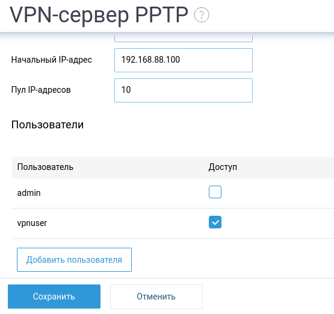Click Добавить пользователя button
Viewport: 334px width, 314px height.
[74, 260]
